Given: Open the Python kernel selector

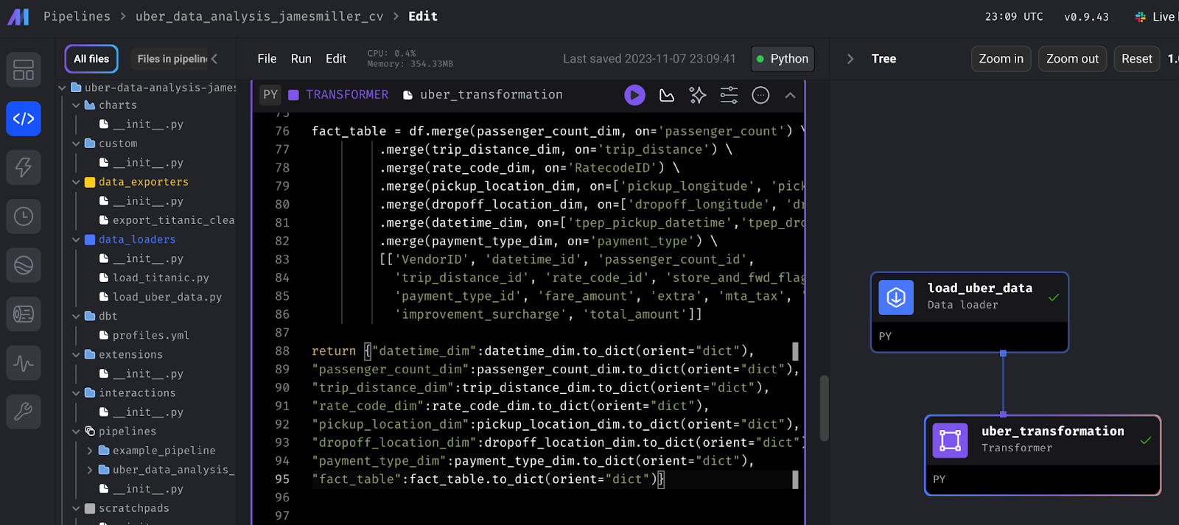Looking at the screenshot, I should coord(782,59).
